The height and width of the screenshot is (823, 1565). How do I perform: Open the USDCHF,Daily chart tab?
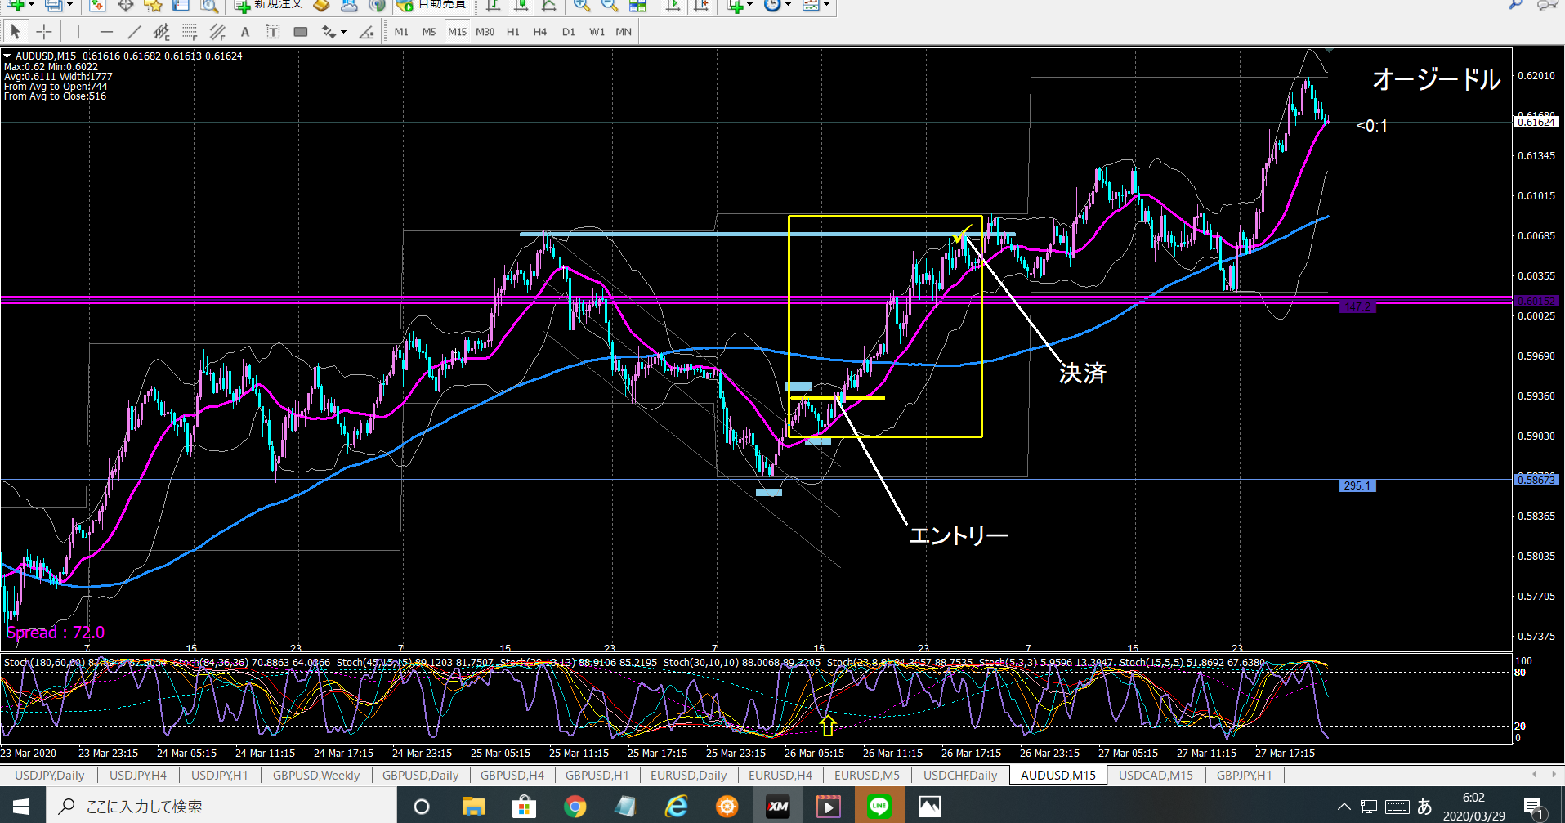point(960,775)
